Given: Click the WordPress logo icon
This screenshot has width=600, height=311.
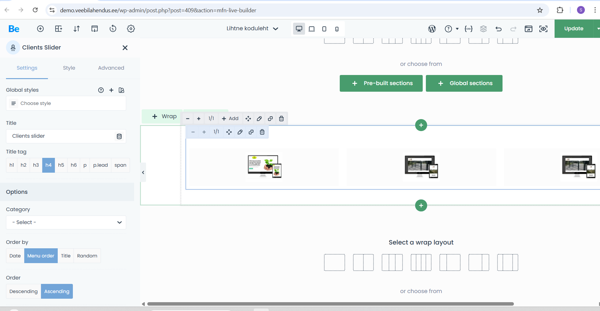Looking at the screenshot, I should point(432,29).
